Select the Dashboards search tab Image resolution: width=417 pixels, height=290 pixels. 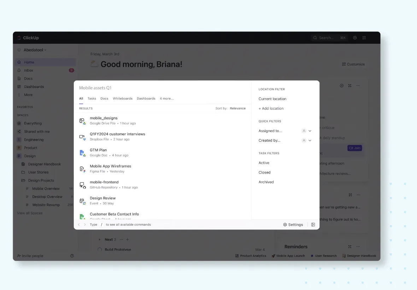coord(146,98)
